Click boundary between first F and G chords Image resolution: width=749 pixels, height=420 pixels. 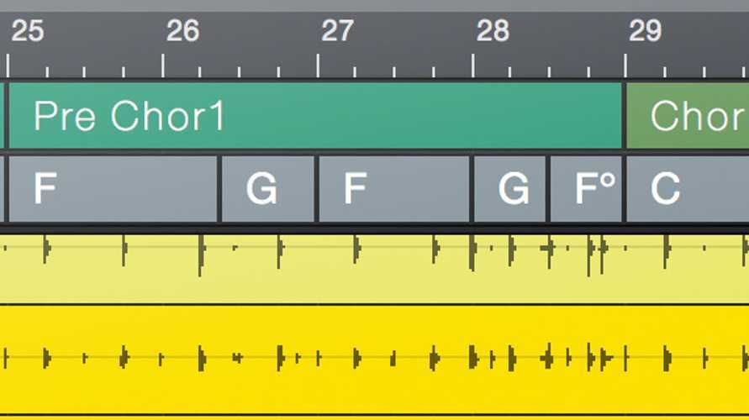(x=219, y=189)
